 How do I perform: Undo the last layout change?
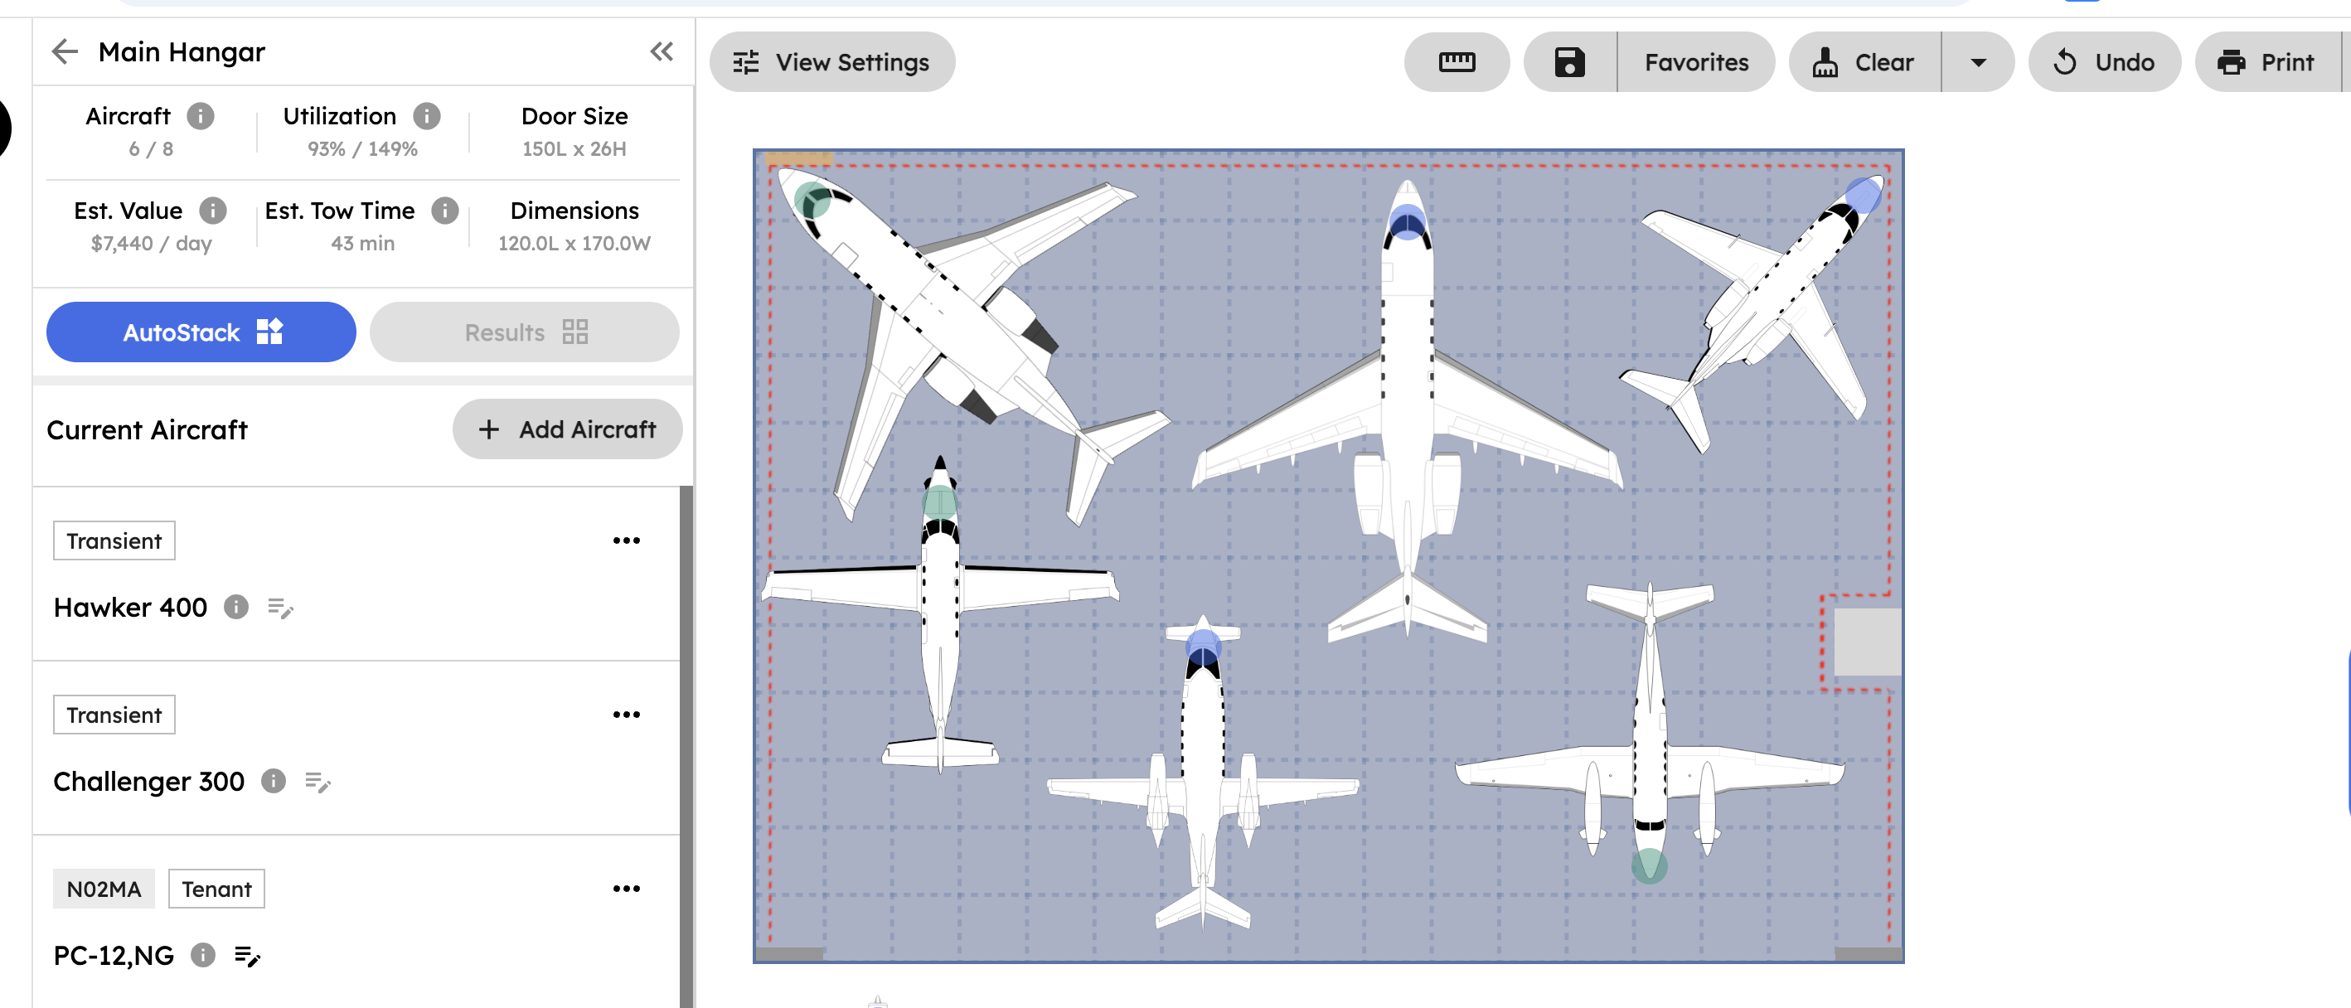tap(2105, 62)
